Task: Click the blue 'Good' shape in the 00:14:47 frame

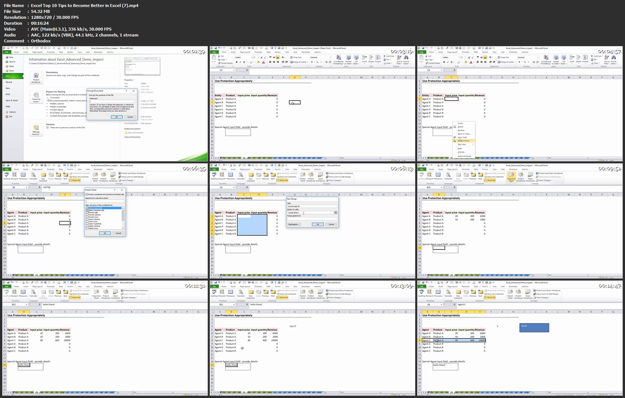Action: point(534,328)
